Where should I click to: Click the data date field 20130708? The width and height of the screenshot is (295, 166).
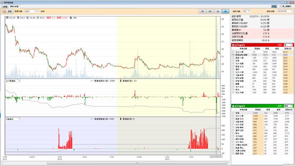[x=284, y=11]
